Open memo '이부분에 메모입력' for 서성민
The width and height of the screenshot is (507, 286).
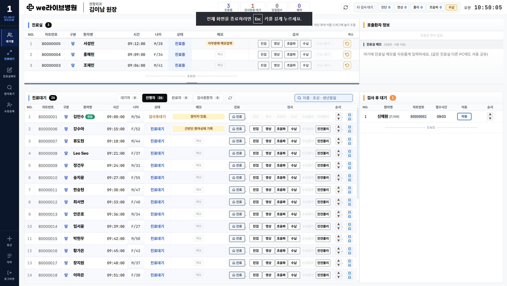(x=220, y=43)
